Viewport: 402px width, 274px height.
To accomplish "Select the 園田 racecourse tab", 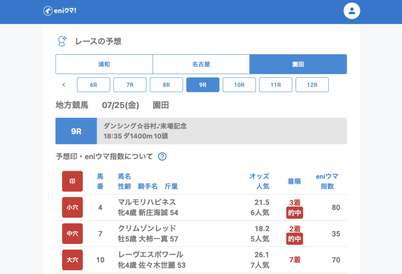I will point(298,64).
